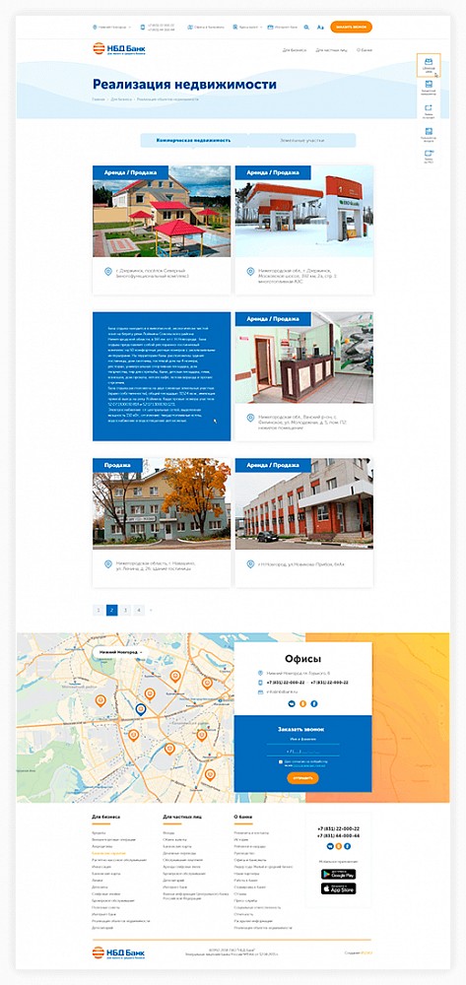Open the Нижний Новгород selector on the map
Viewport: 466px width, 985px height.
tap(120, 652)
